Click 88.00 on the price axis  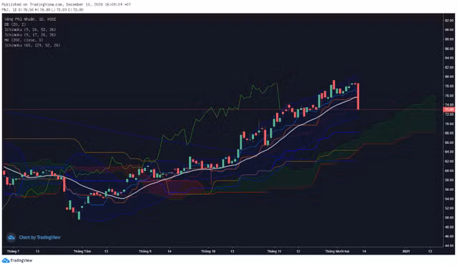click(449, 39)
